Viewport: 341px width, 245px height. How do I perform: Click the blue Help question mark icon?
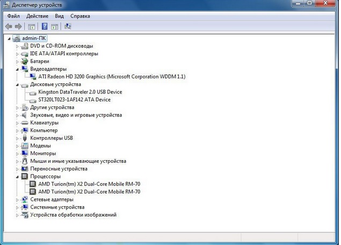pos(45,26)
